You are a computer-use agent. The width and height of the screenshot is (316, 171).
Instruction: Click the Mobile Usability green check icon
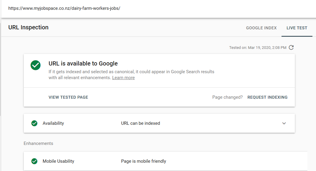point(34,161)
